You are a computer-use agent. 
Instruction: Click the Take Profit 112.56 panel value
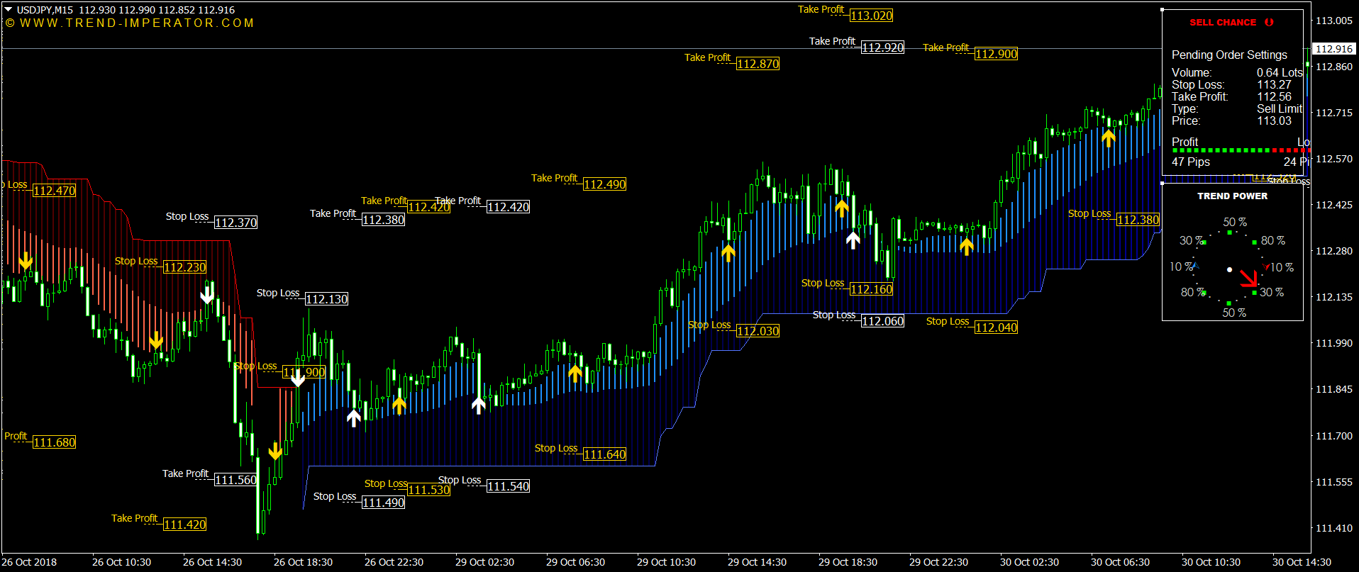[1275, 96]
